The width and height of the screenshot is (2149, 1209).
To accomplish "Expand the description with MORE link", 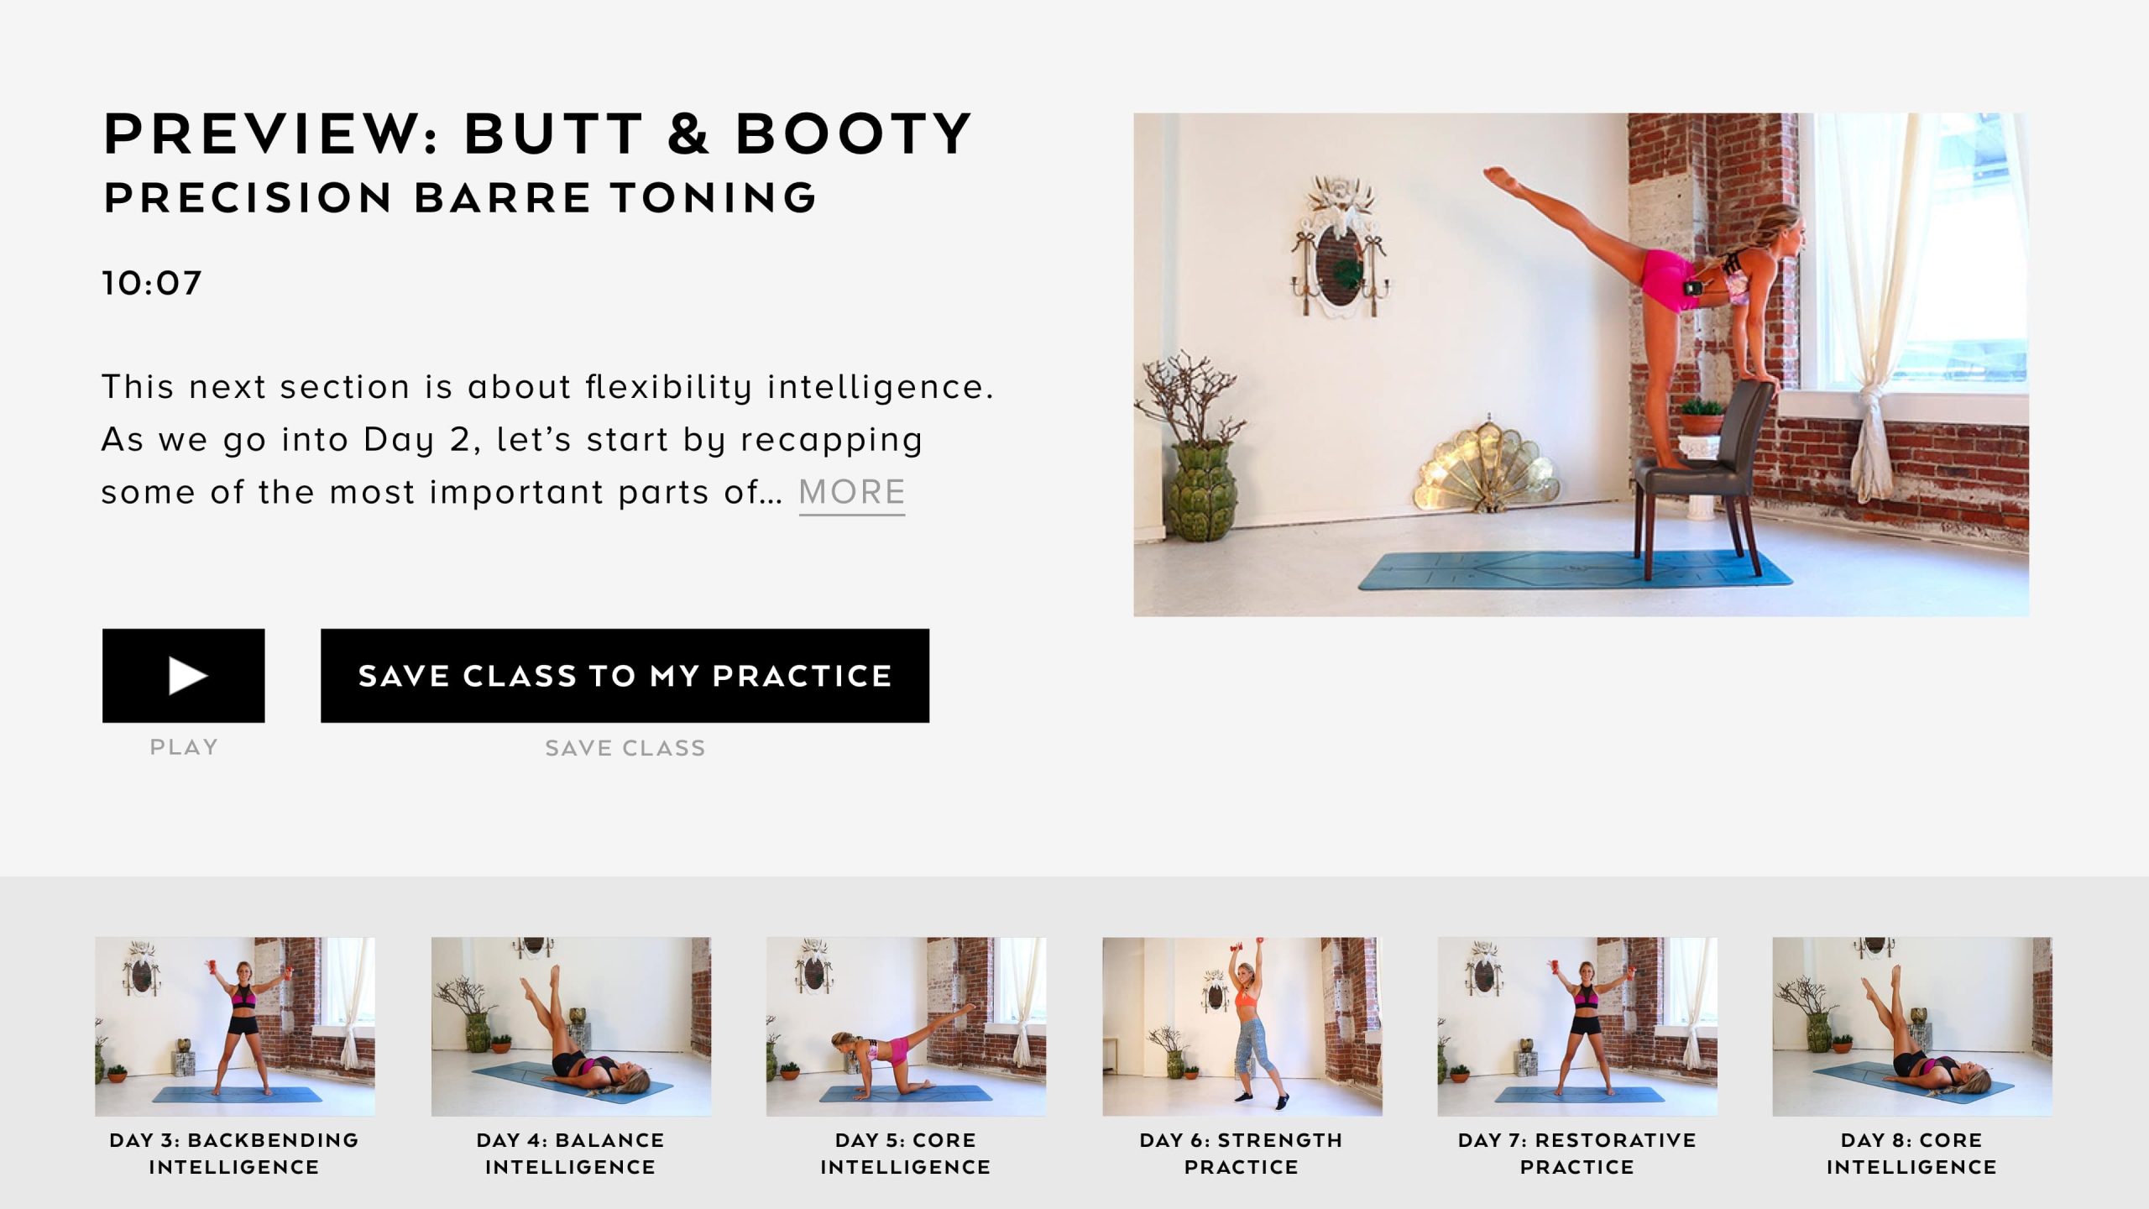I will pyautogui.click(x=851, y=493).
